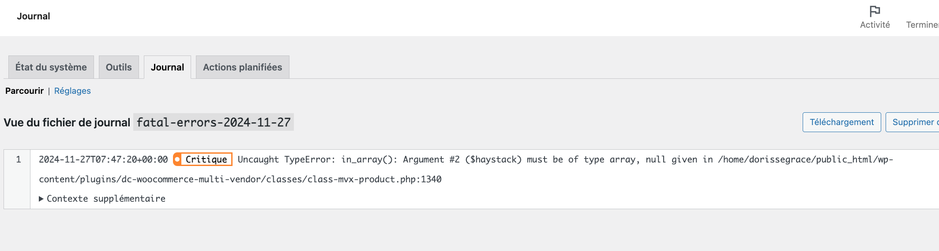Click the 2024-11-27T07:47:20 timestamp
The height and width of the screenshot is (251, 939).
(103, 159)
